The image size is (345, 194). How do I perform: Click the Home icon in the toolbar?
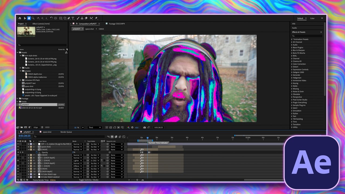point(20,18)
